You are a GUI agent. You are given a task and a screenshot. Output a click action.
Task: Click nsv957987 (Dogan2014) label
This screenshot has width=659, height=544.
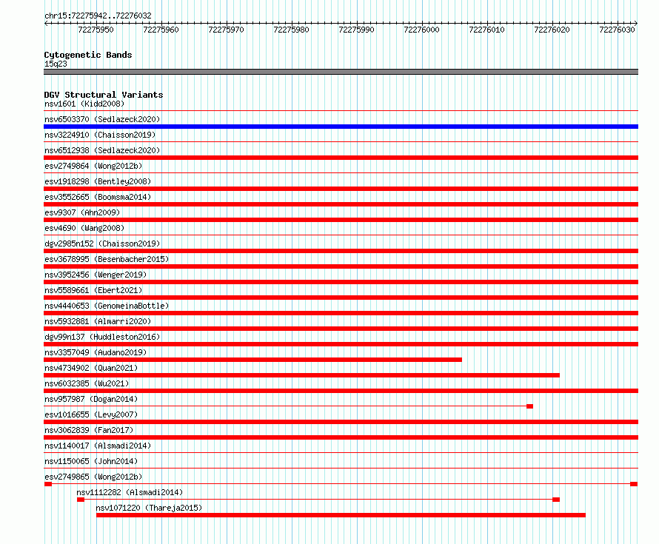tap(91, 399)
